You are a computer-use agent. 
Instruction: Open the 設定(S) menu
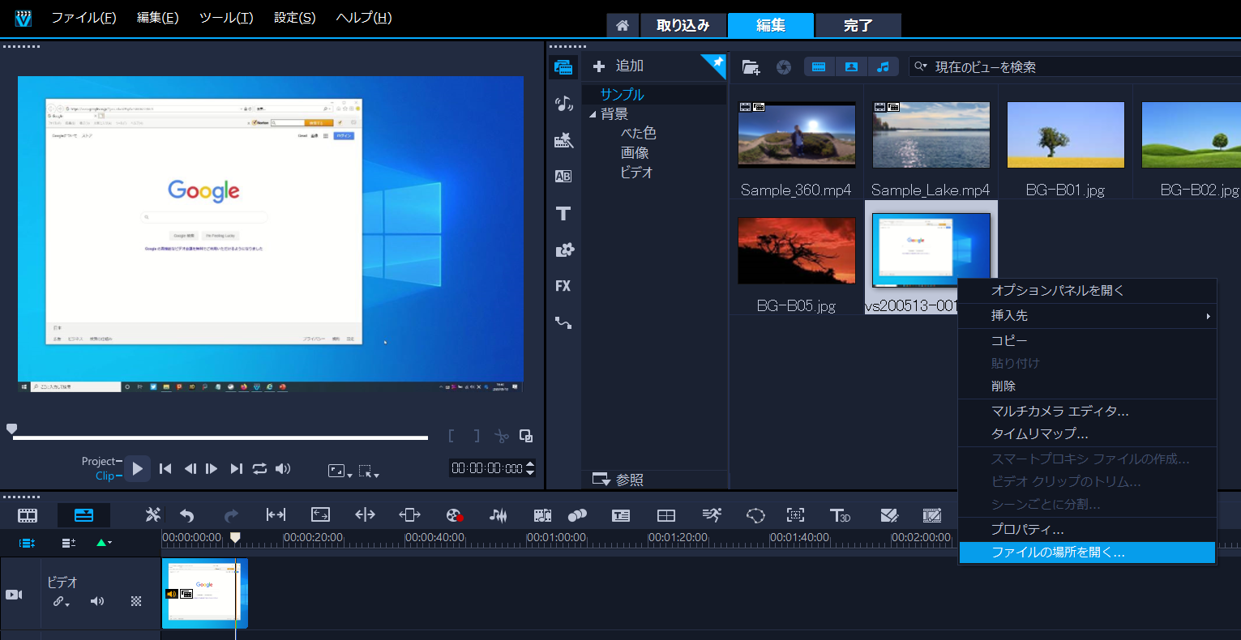295,18
